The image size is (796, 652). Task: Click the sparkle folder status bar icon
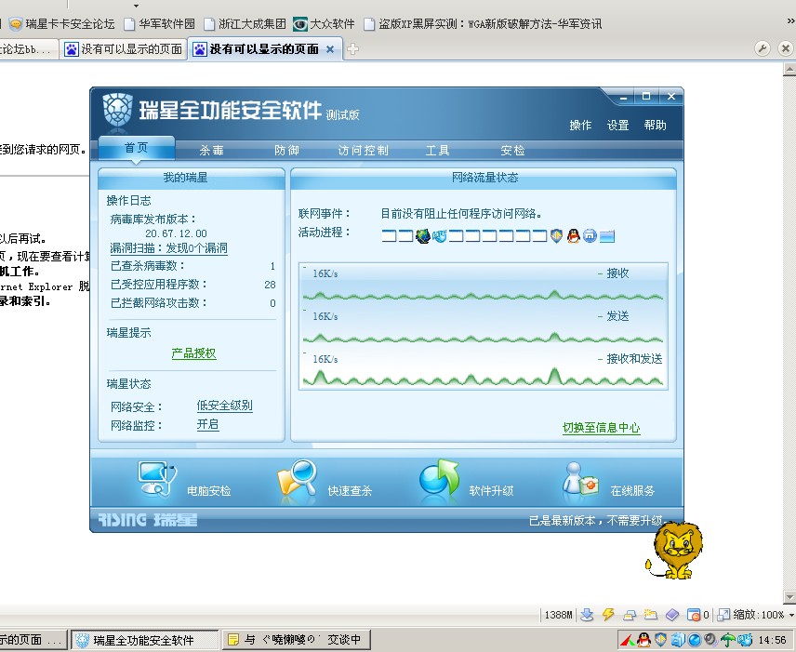click(650, 615)
